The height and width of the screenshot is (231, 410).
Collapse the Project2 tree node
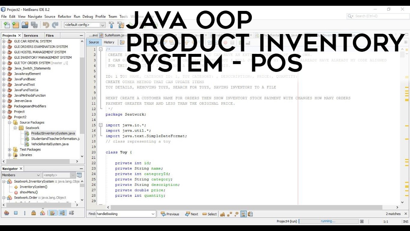click(x=4, y=117)
